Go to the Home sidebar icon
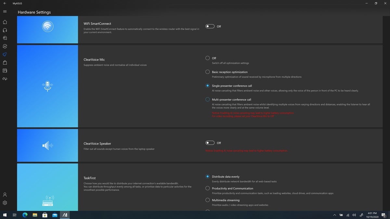 pos(5,22)
